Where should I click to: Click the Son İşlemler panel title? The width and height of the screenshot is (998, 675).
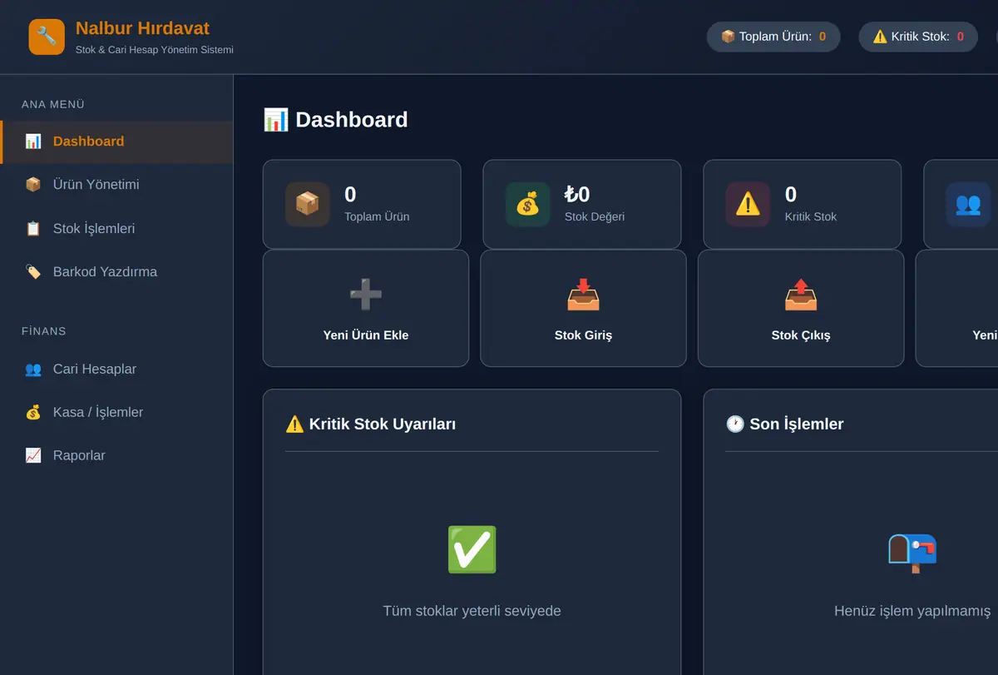784,424
